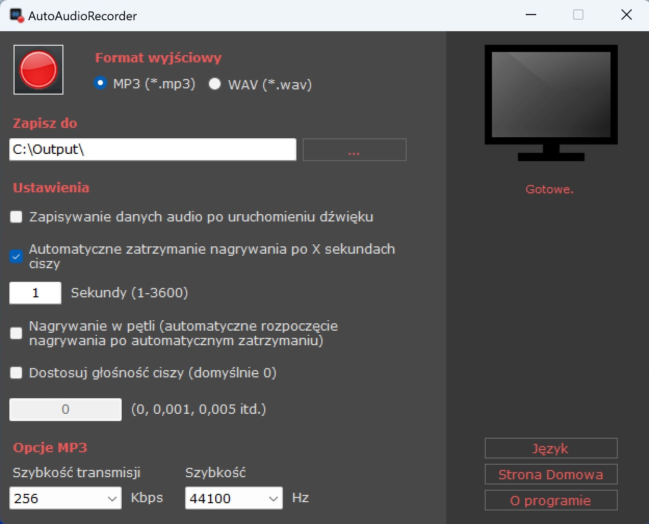
Task: Click the Kbps unit label
Action: click(147, 497)
